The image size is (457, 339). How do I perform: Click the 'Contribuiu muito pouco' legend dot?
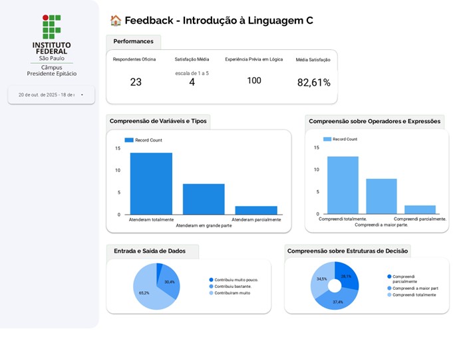(212, 280)
